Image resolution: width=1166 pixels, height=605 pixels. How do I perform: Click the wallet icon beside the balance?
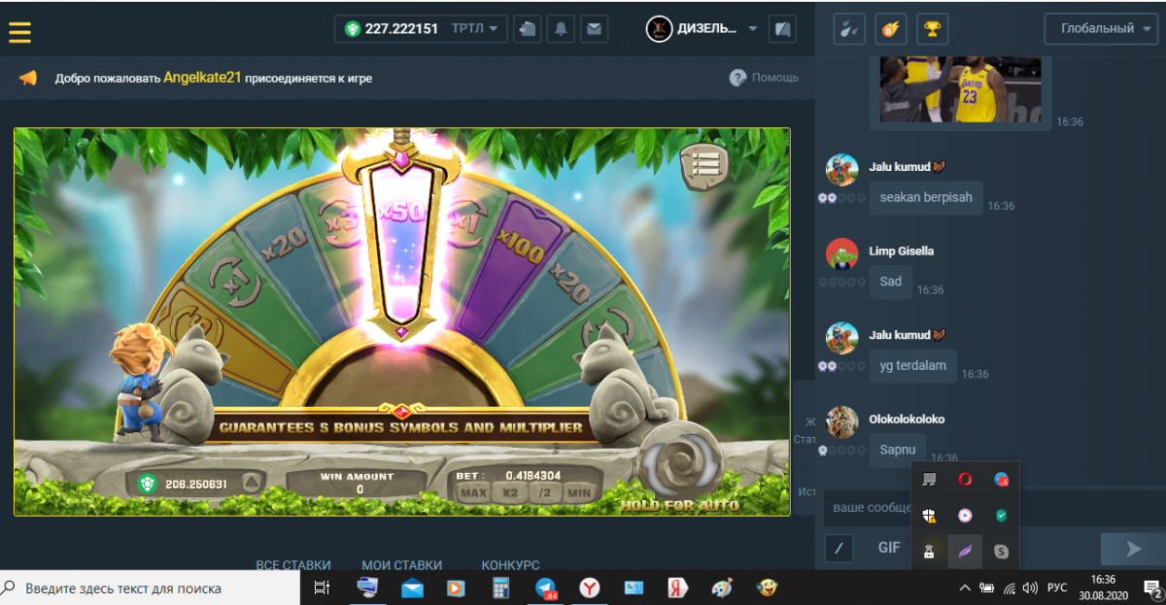(527, 29)
